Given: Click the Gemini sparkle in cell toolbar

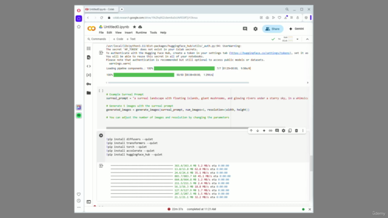Looking at the screenshot, I should tap(264, 131).
